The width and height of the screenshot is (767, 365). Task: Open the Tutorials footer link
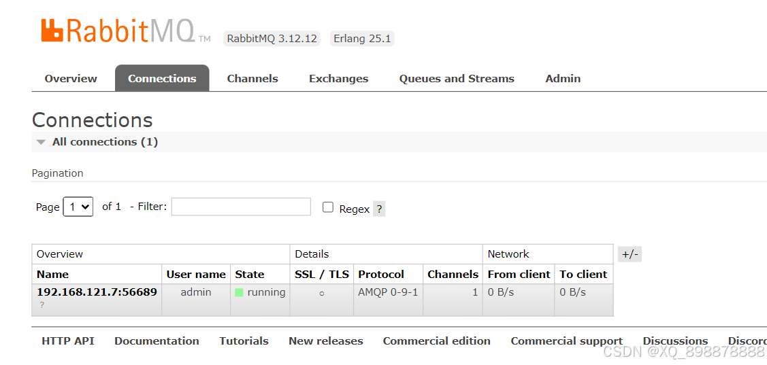(x=244, y=341)
